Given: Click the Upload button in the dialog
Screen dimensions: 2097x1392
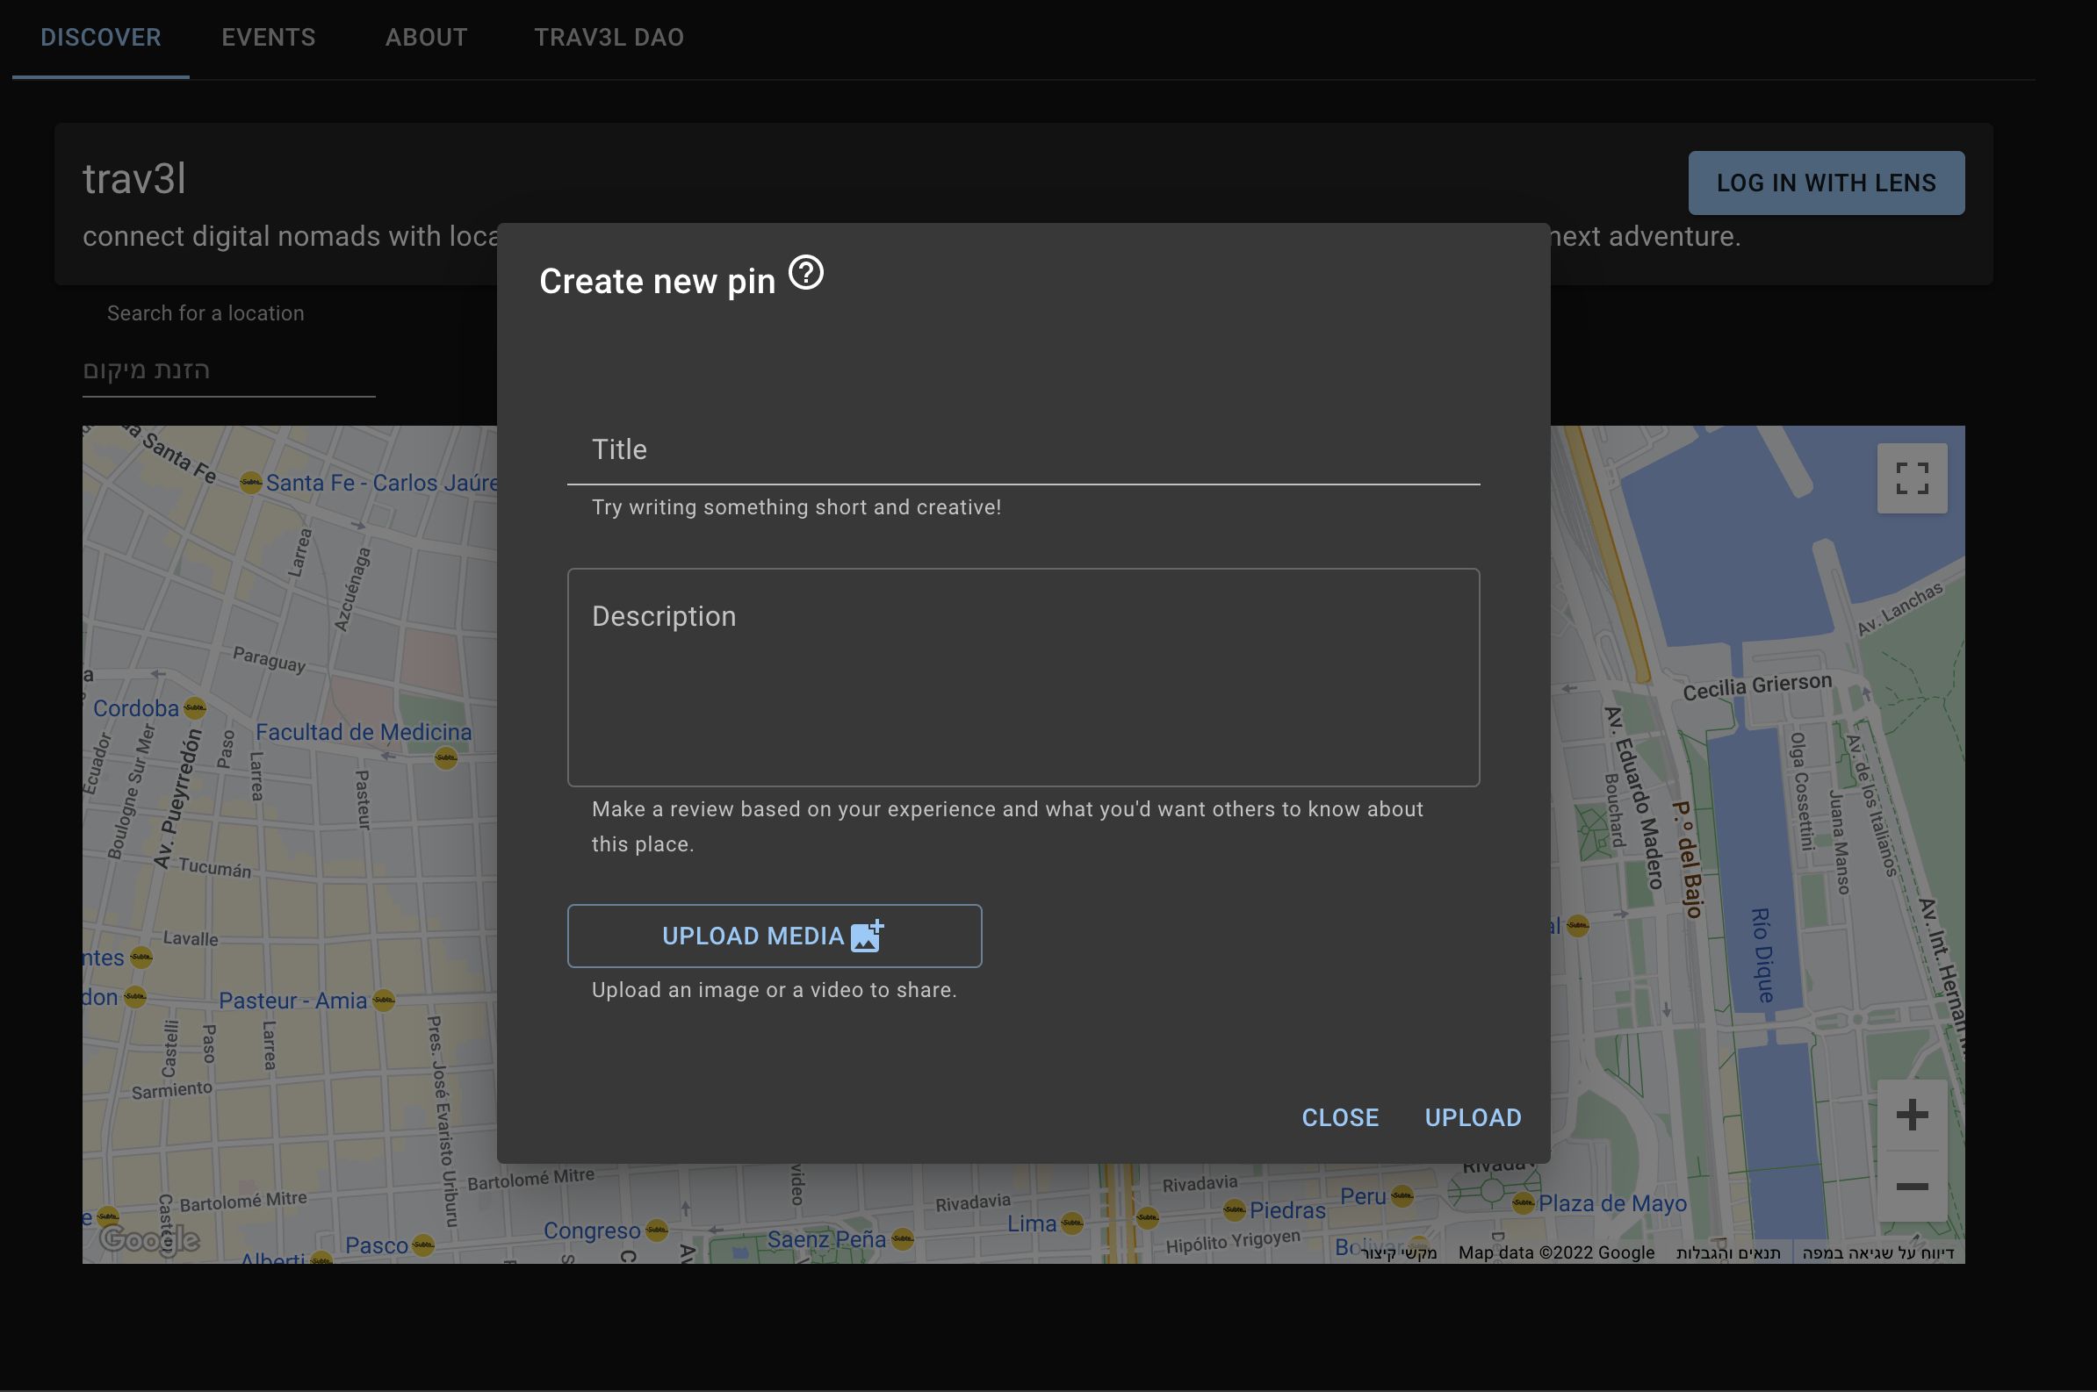Looking at the screenshot, I should point(1474,1117).
